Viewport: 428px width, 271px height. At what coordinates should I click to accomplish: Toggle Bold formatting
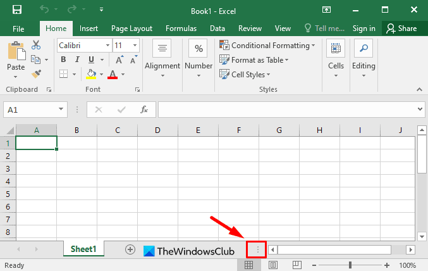click(x=63, y=60)
